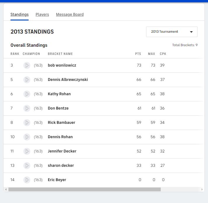Click the scrollbar right arrow
Image resolution: width=208 pixels, height=203 pixels.
[202, 190]
